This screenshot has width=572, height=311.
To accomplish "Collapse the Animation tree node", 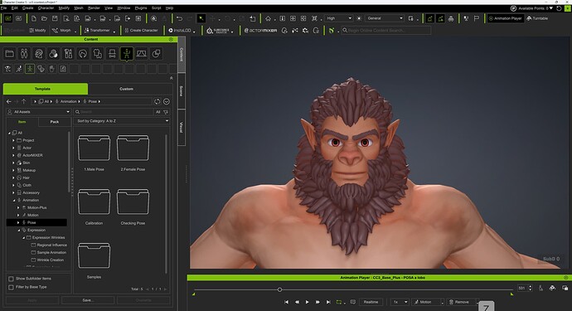I will click(14, 200).
